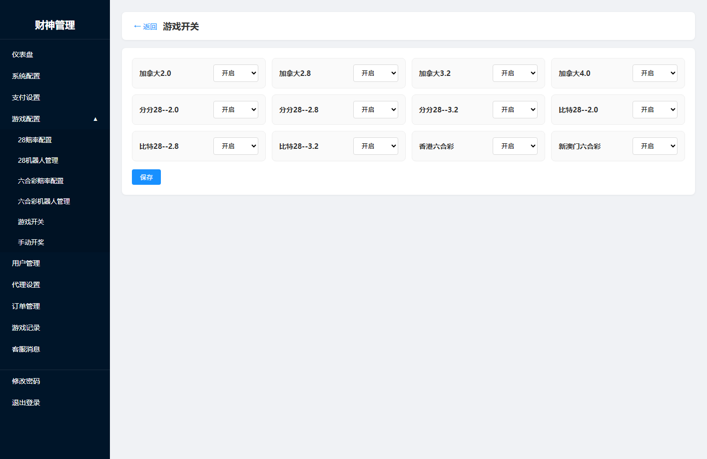Click the 分分28--2.8 game label
This screenshot has height=459, width=707.
point(299,110)
